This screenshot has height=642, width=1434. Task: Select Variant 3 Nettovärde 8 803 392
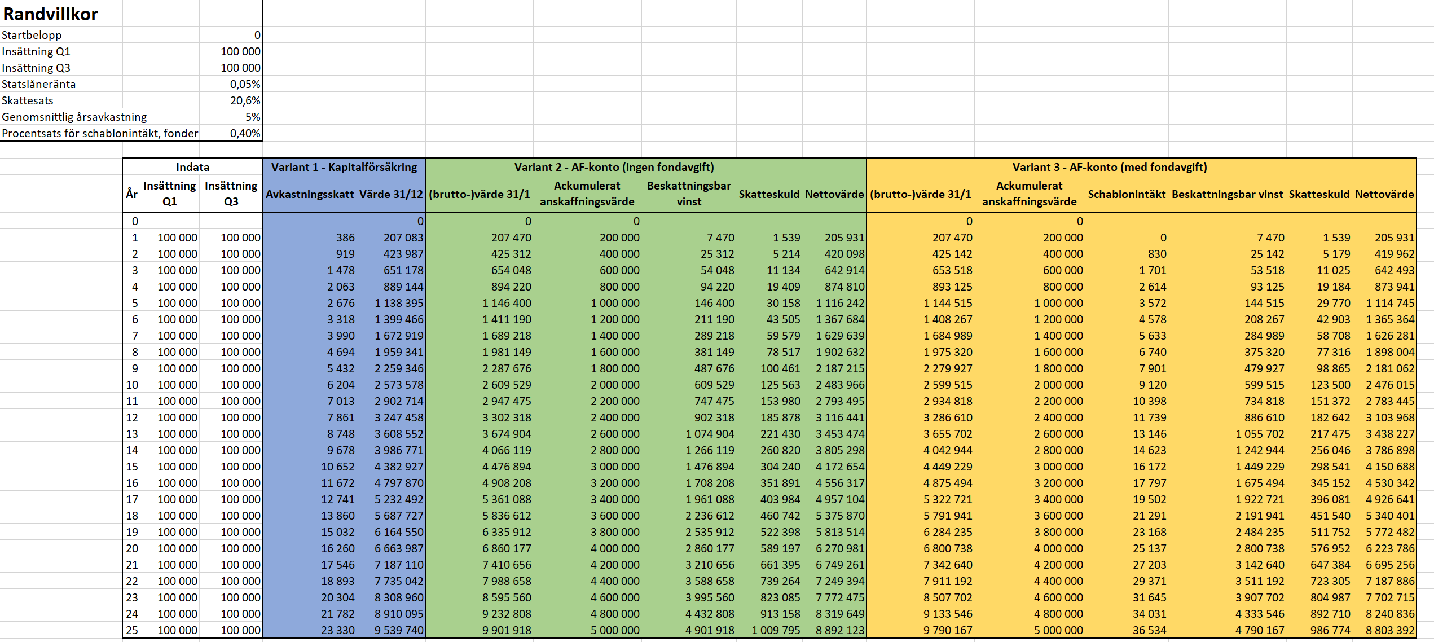[1389, 630]
